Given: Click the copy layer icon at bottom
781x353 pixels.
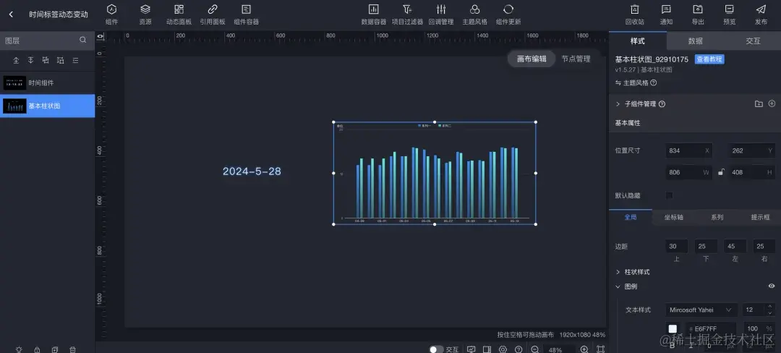Looking at the screenshot, I should [55, 349].
